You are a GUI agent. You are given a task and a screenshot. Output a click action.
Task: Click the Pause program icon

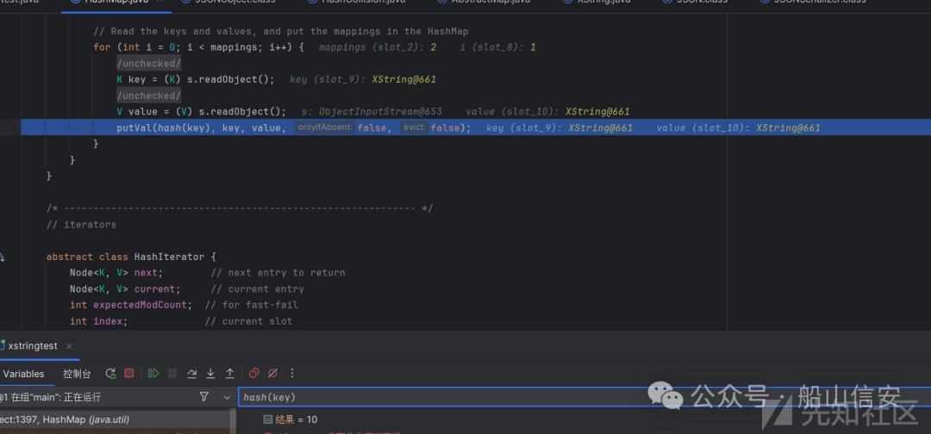tap(172, 374)
